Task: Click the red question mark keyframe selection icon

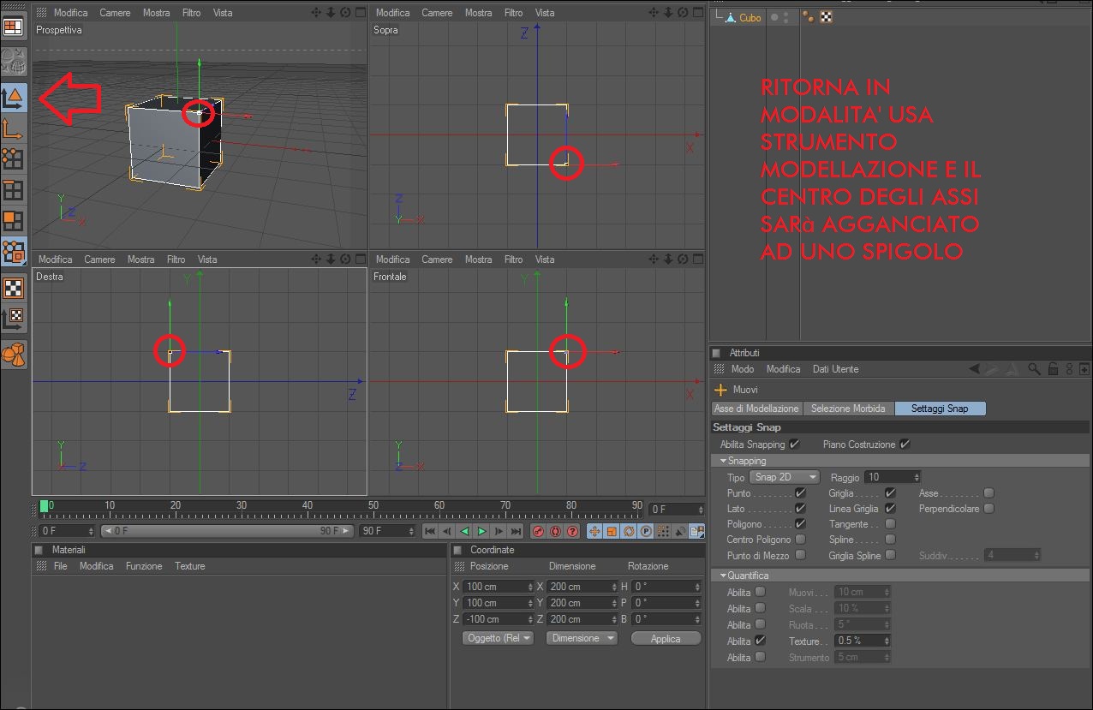Action: [570, 531]
